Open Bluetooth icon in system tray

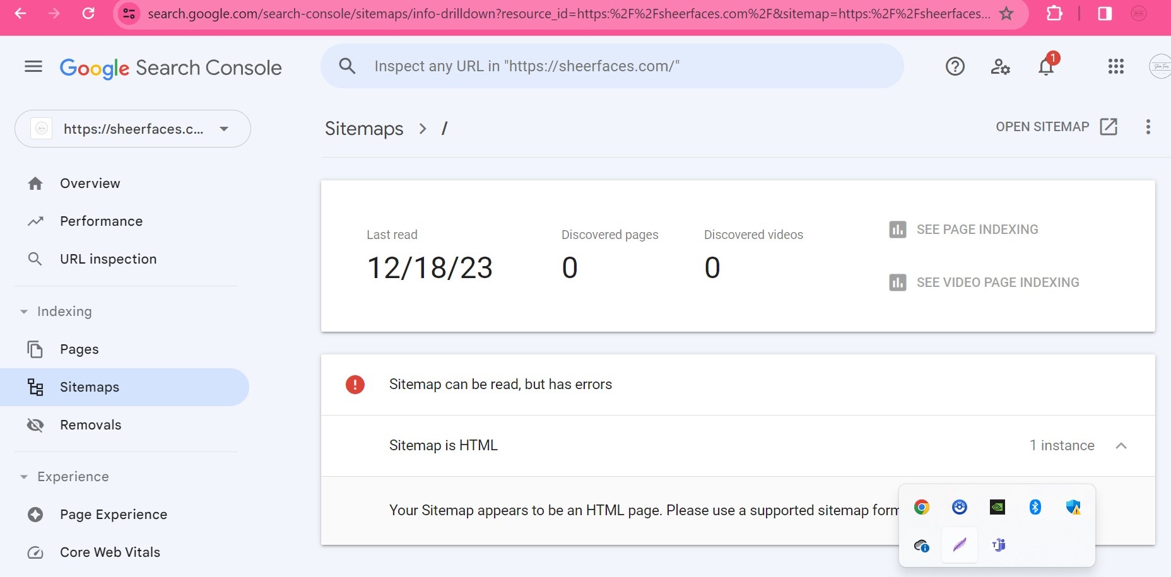coord(1035,507)
